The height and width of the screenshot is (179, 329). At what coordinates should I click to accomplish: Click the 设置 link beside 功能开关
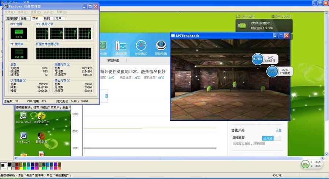coord(278,130)
